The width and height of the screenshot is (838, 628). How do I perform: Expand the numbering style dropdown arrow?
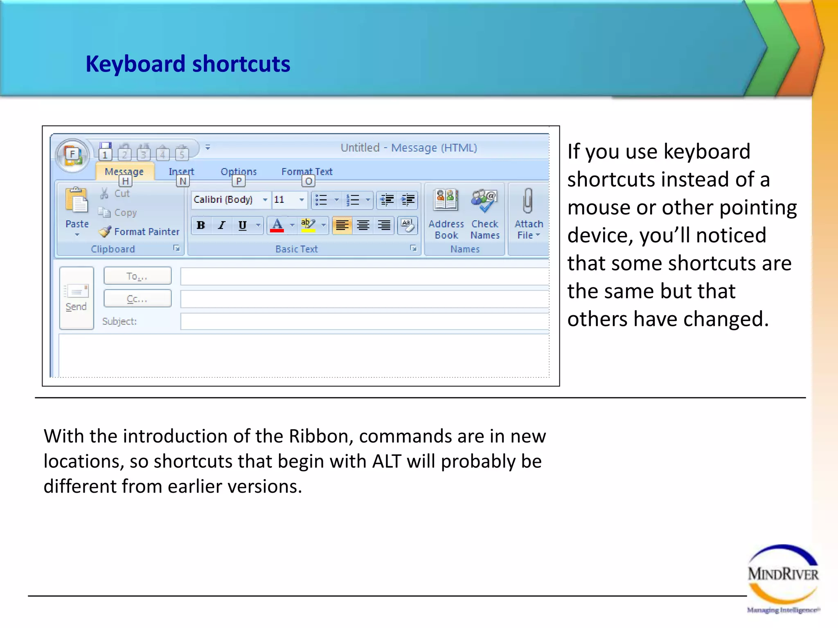tap(368, 200)
